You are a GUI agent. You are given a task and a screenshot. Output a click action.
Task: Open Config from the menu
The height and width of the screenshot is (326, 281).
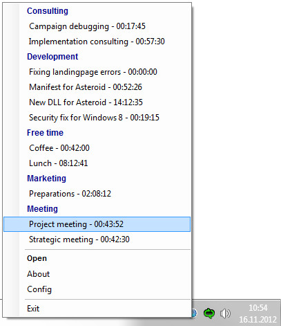pyautogui.click(x=97, y=289)
